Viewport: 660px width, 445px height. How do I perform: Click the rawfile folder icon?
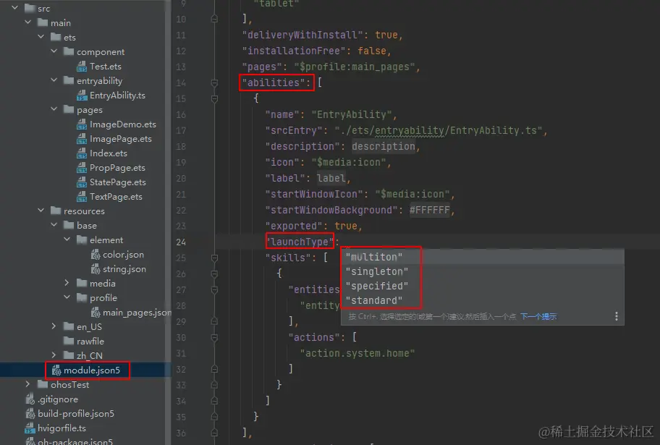coord(69,341)
